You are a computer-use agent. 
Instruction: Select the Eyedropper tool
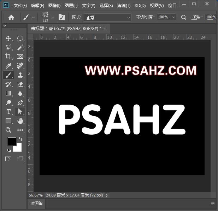(8, 66)
